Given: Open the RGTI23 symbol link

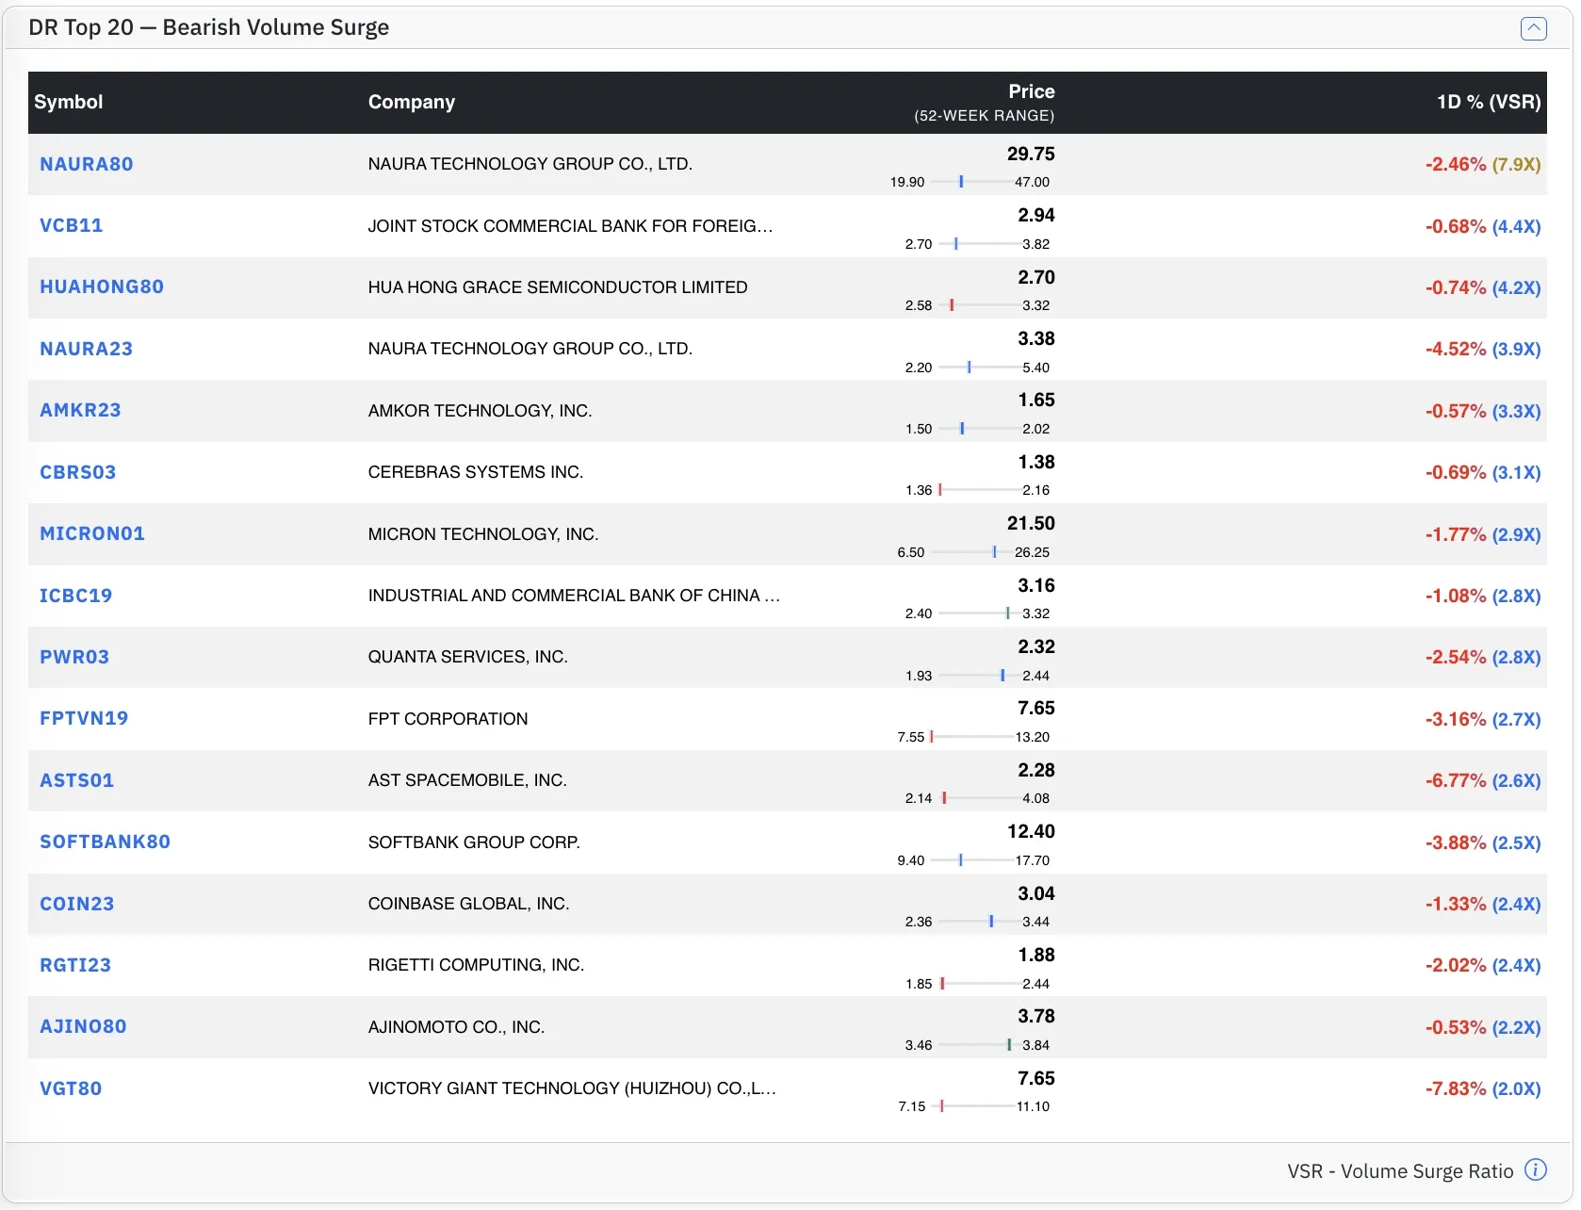Looking at the screenshot, I should (75, 965).
